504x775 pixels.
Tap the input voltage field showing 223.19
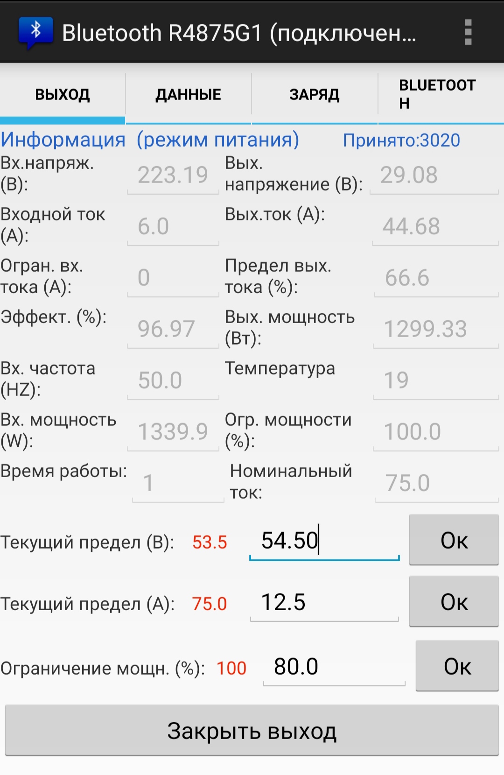[x=173, y=175]
